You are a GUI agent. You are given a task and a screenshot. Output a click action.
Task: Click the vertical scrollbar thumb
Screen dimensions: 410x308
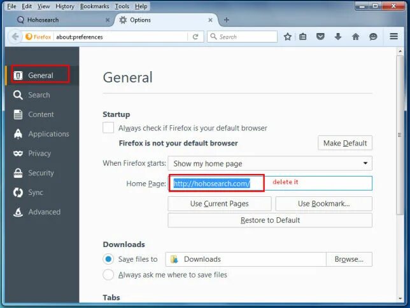(x=400, y=135)
